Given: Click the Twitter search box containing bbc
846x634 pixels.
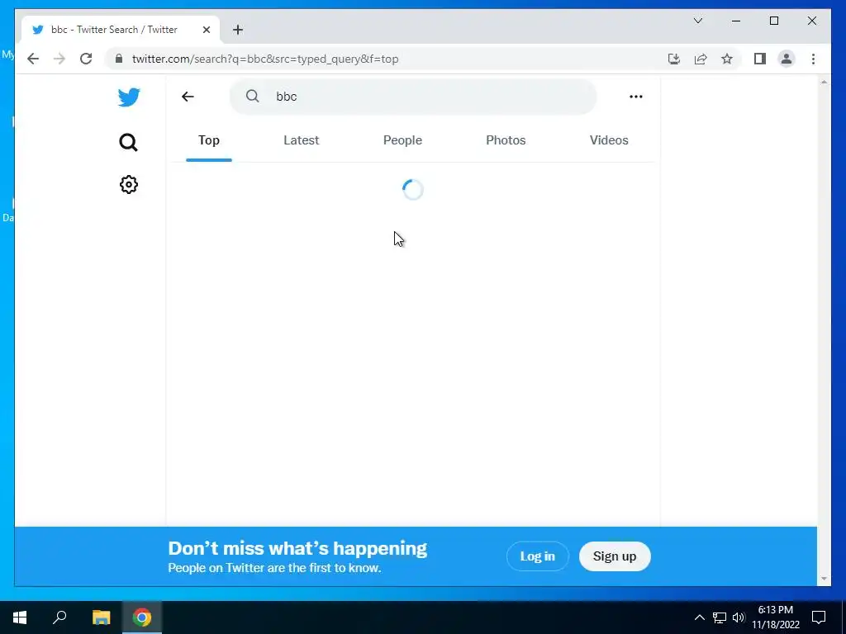Looking at the screenshot, I should pyautogui.click(x=413, y=97).
